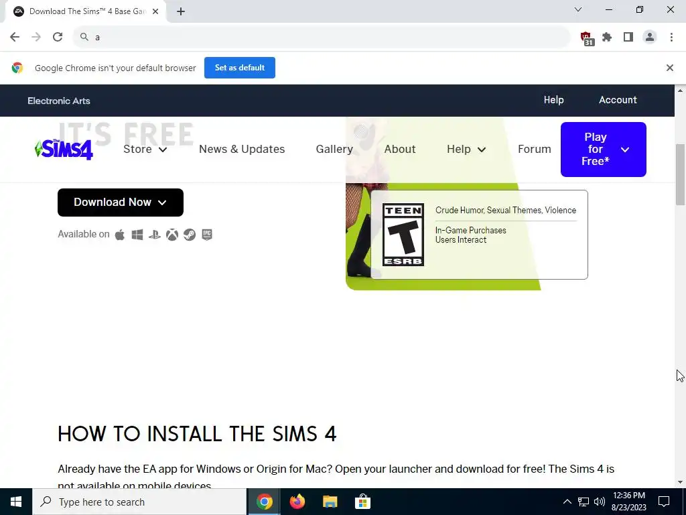Click the scrollbar down arrow
This screenshot has height=515, width=686.
681,482
